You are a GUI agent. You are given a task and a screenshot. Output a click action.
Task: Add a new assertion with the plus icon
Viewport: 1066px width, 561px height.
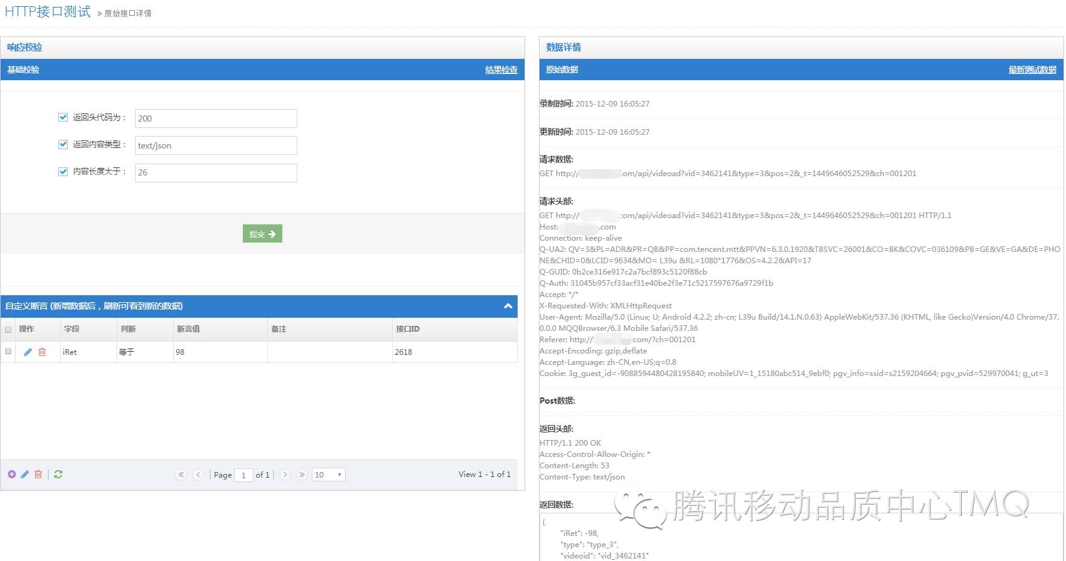[11, 474]
